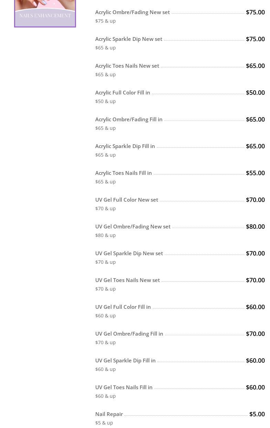Select the Acrylic Ombre/Fading Fill in entry
Image resolution: width=270 pixels, height=428 pixels.
click(129, 120)
